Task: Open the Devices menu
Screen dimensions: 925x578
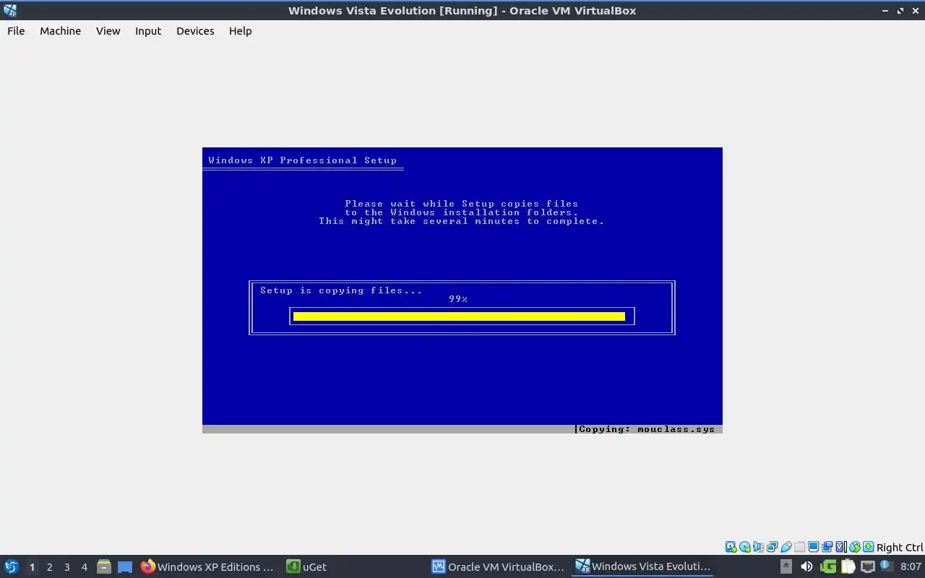Action: 195,31
